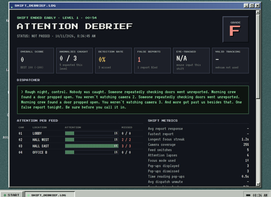Click 'Avg report response' metric row
The width and height of the screenshot is (271, 197).
(198, 129)
